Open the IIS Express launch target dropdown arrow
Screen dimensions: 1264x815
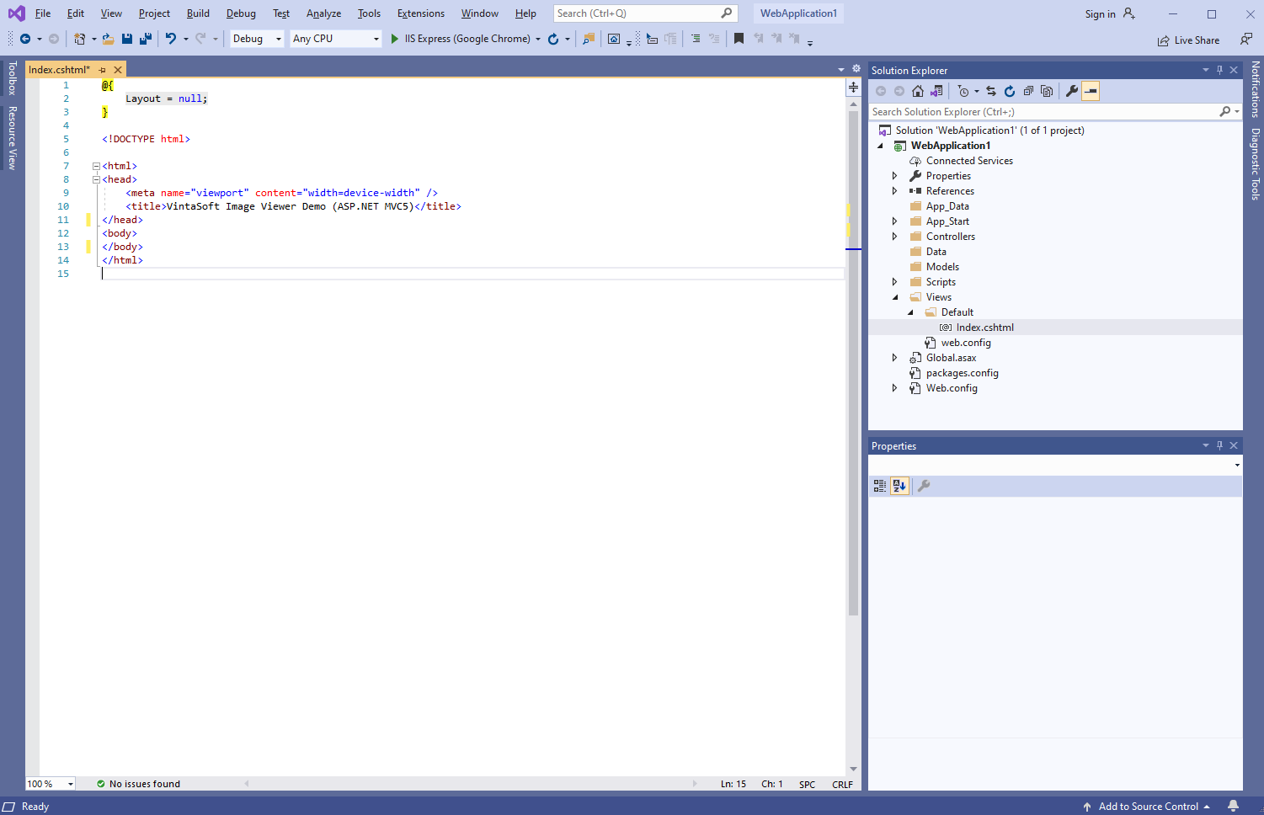538,39
